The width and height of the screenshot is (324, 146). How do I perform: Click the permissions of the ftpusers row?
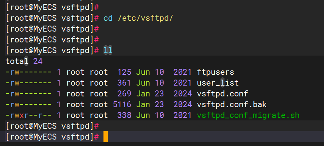tap(29, 72)
